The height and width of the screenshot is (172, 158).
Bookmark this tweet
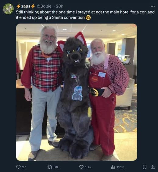tap(145, 167)
